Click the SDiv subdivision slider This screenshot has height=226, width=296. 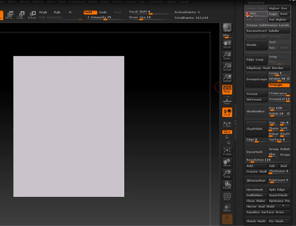[x=256, y=14]
